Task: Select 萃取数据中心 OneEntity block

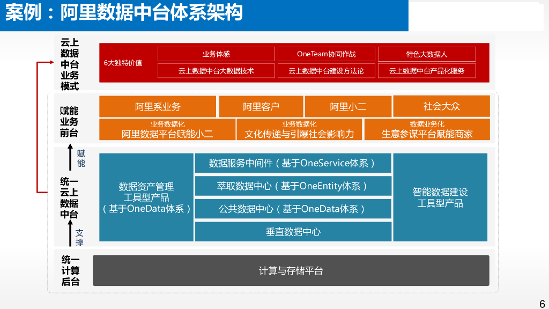Action: [x=293, y=186]
